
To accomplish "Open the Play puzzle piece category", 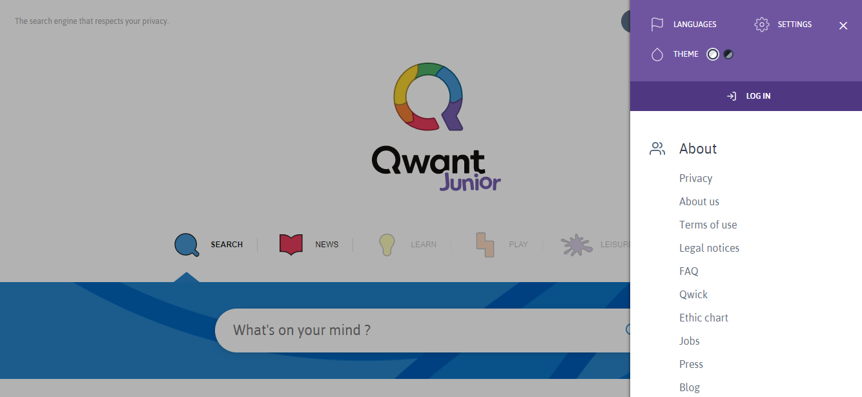I will pos(485,245).
